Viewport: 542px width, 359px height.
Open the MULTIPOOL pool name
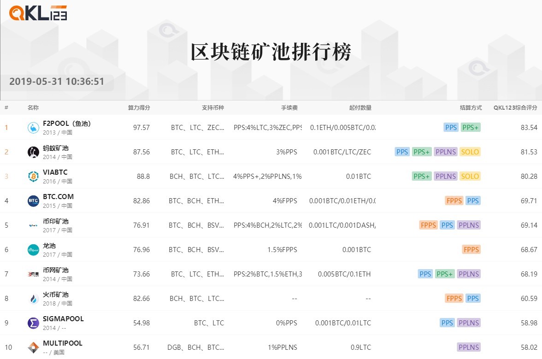[x=63, y=343]
